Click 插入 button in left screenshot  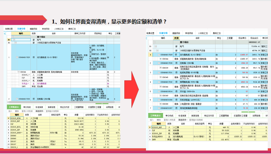(10, 111)
